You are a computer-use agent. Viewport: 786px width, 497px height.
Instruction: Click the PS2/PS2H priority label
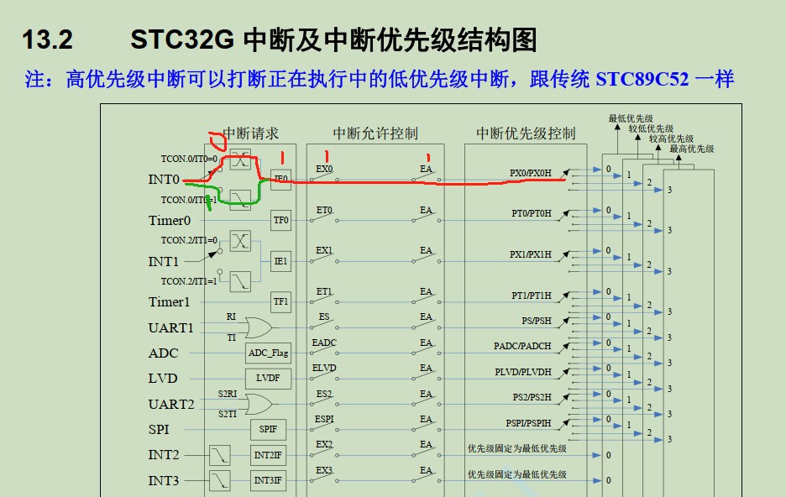pyautogui.click(x=532, y=397)
